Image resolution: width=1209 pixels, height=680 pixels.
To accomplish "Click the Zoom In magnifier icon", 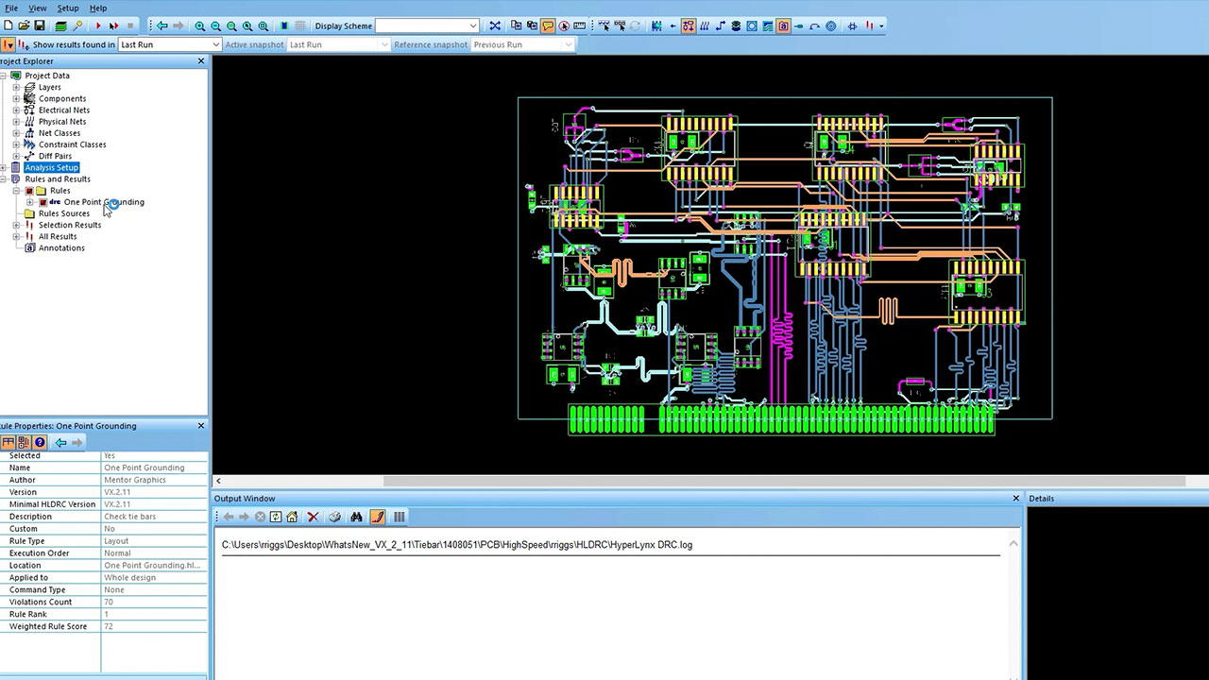I will [x=200, y=25].
